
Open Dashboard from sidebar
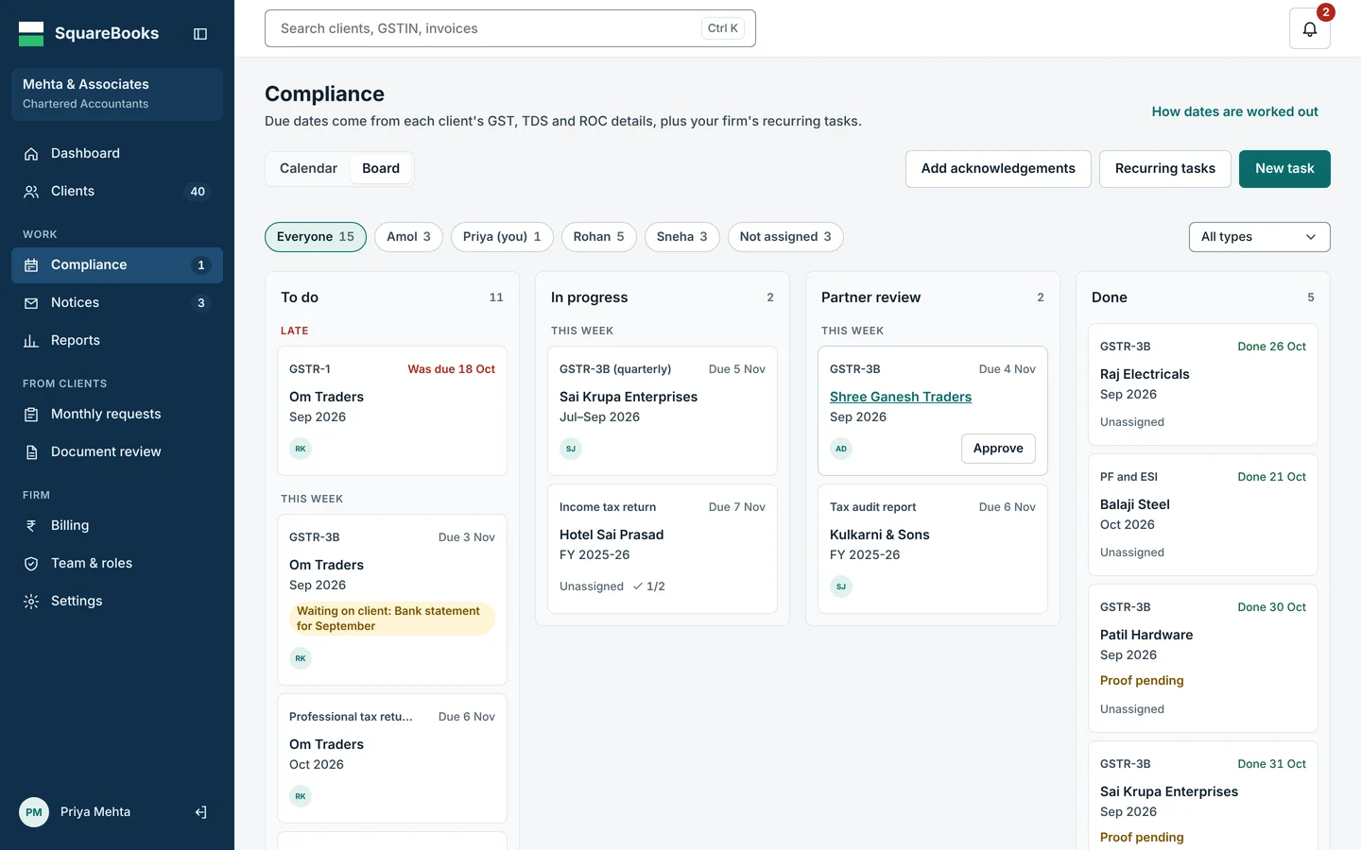[x=117, y=153]
